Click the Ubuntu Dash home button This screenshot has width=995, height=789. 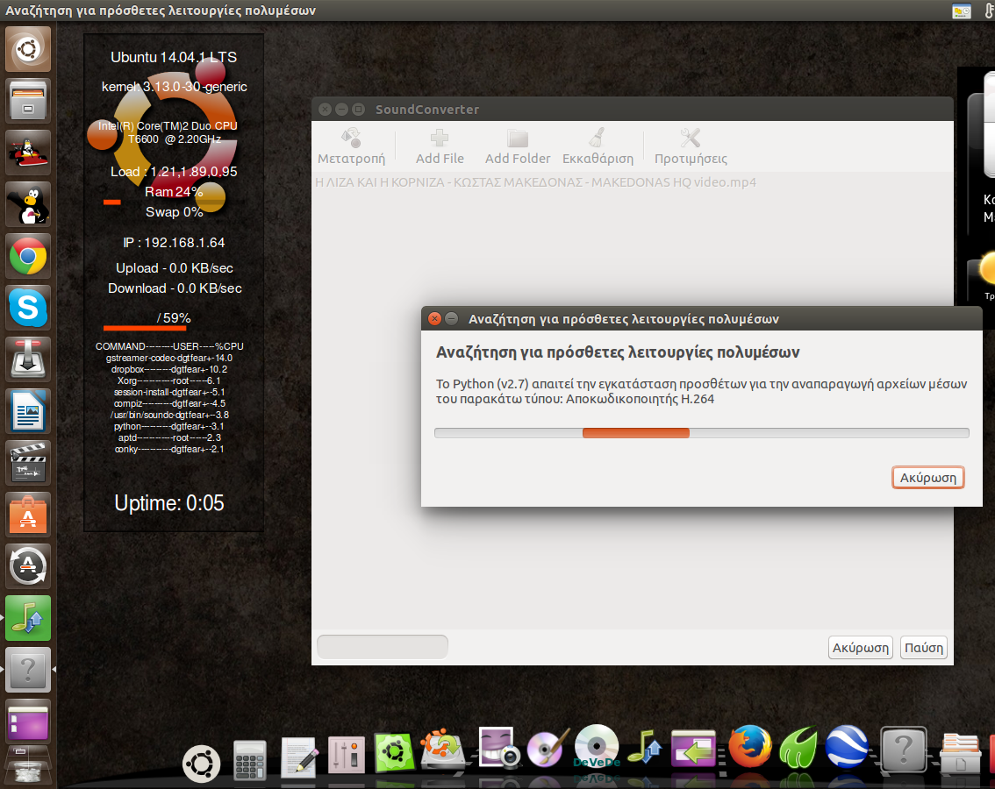click(28, 49)
